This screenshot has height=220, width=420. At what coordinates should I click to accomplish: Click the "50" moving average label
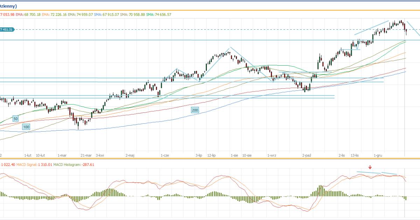tap(15, 119)
